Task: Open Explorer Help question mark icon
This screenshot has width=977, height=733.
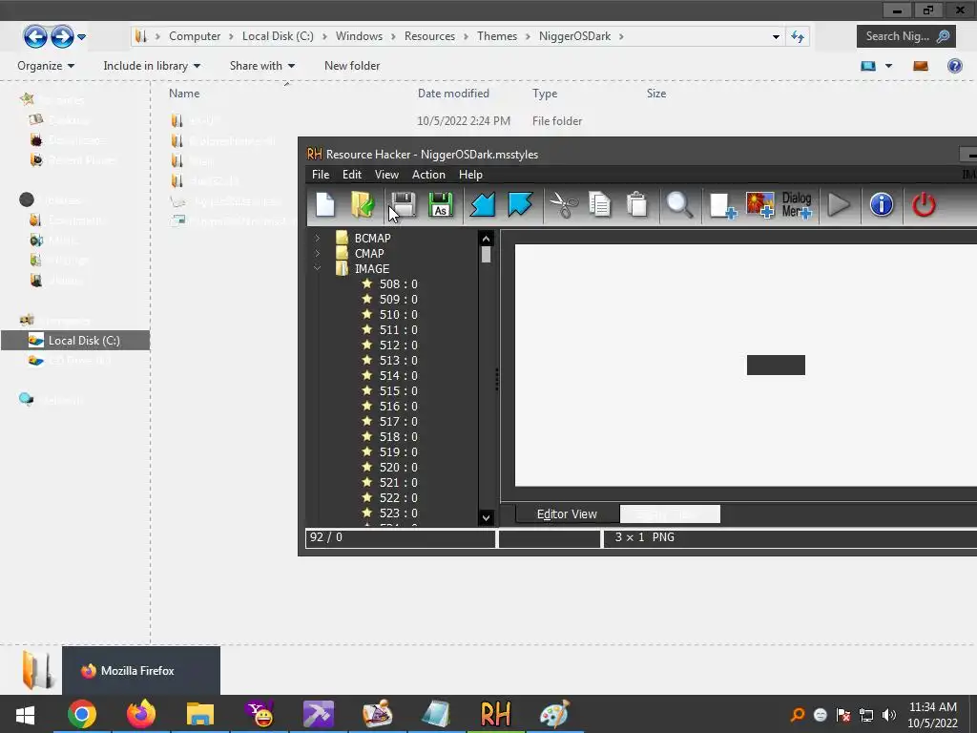Action: pos(954,66)
